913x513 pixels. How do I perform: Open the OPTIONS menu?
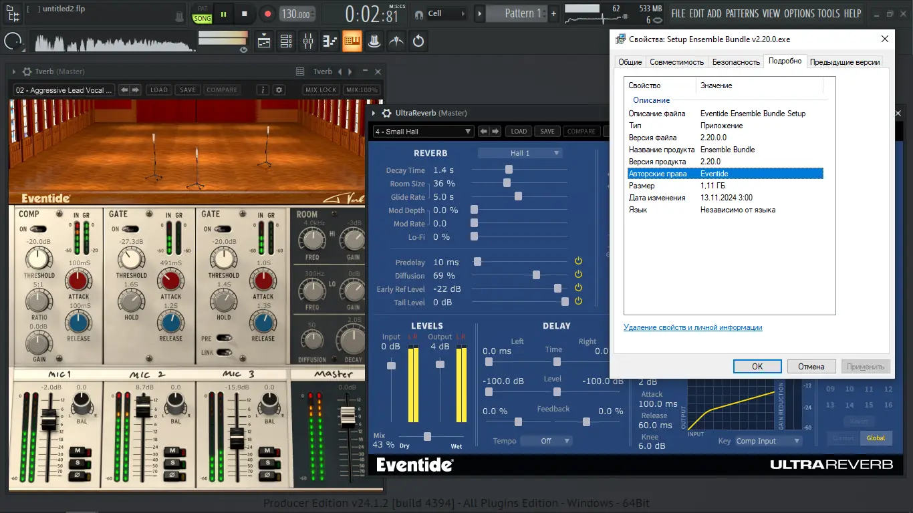pyautogui.click(x=799, y=13)
